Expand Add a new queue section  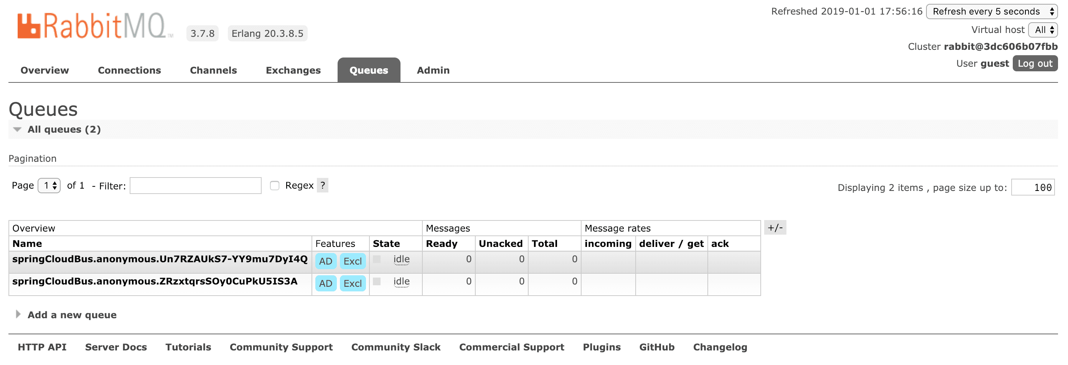point(71,315)
